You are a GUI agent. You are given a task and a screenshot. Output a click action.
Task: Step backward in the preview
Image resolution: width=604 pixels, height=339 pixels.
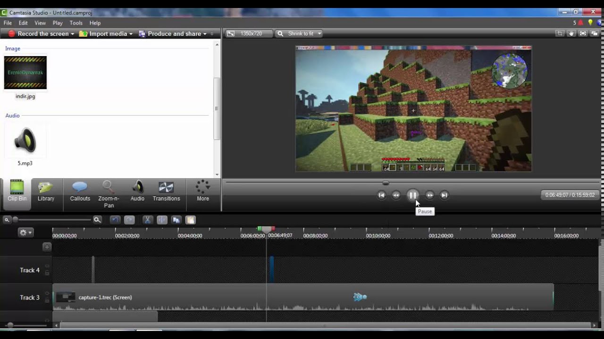pos(396,195)
